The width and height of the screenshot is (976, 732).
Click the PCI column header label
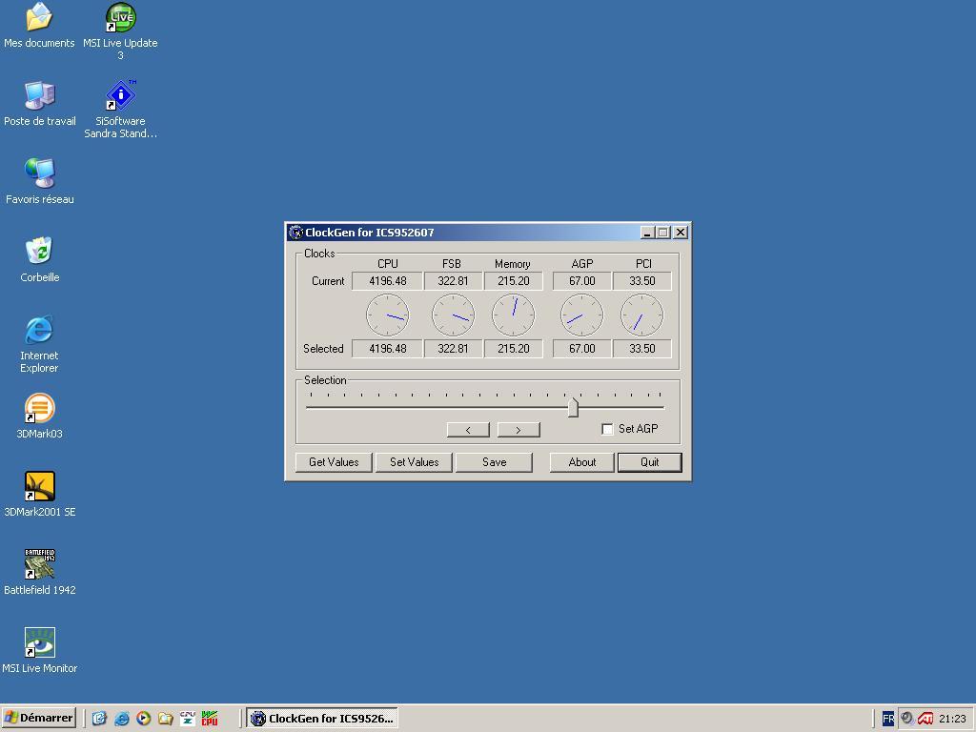click(x=643, y=264)
